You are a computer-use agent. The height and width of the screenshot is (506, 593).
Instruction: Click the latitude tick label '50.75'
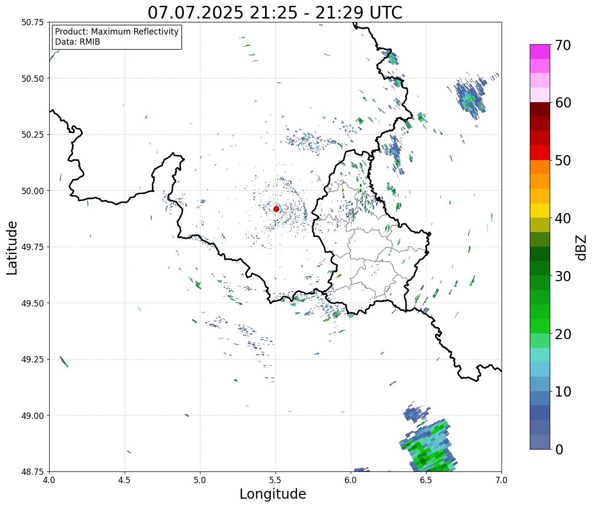(x=32, y=22)
